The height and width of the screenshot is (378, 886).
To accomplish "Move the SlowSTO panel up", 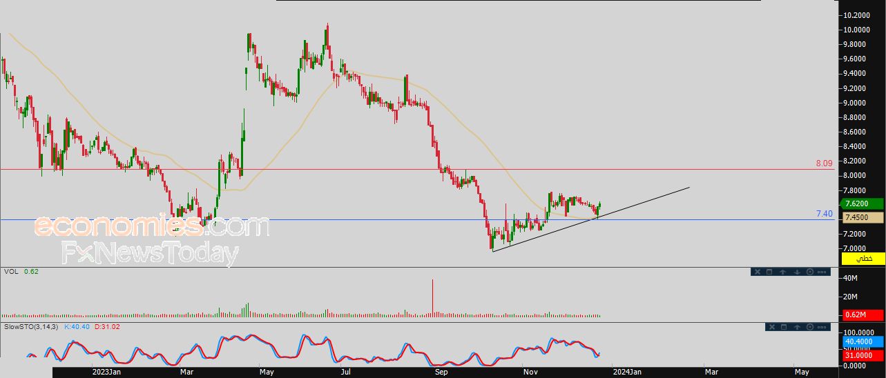I will [x=797, y=327].
